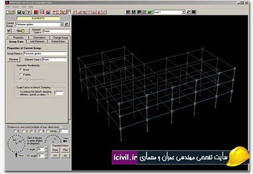The height and width of the screenshot is (174, 253).
Task: Click the H1/H2 horizontal angle dial
Action: (x=16, y=144)
